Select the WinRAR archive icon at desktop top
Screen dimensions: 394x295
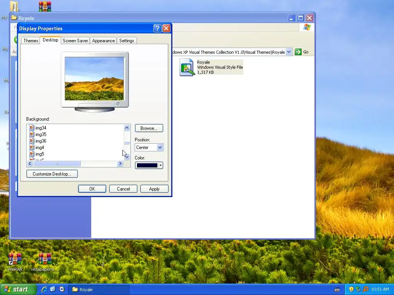pos(45,6)
